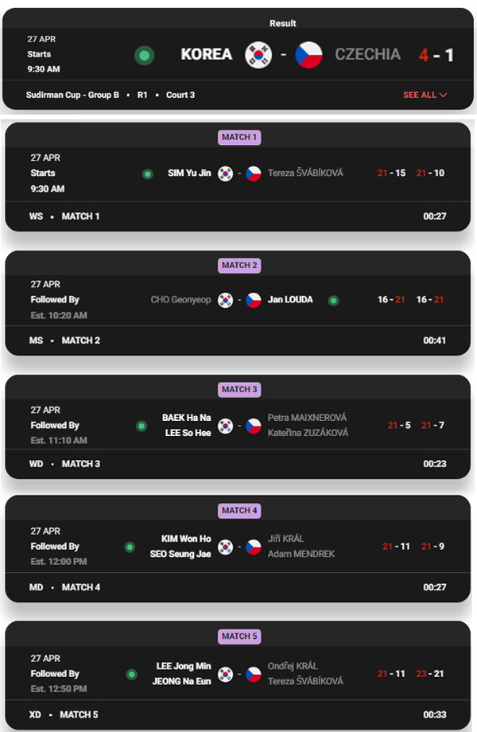Click Korea flag next to SIM Yu Jin
Screen dimensions: 477x732
pos(226,173)
